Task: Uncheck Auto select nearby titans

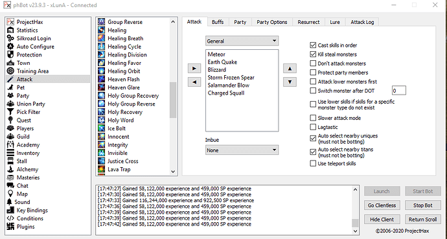Action: tap(313, 152)
